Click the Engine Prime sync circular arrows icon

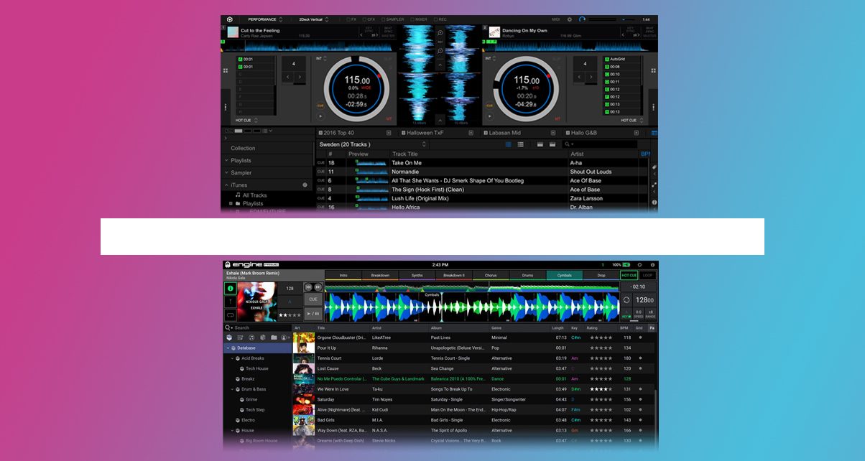point(626,299)
